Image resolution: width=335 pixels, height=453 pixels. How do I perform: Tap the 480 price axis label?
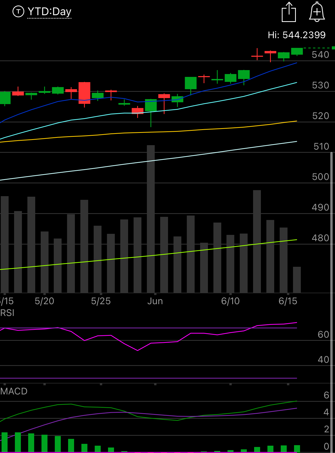pos(320,238)
